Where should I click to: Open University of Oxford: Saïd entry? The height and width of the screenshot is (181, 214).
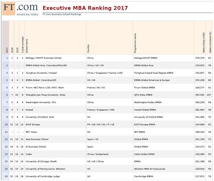click(38, 117)
